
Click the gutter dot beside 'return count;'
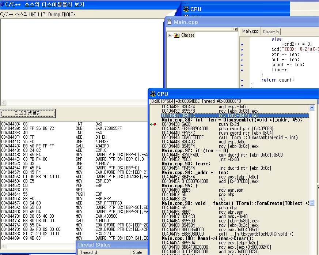[242, 80]
